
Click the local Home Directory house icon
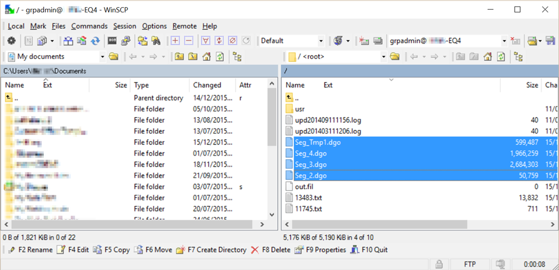206,57
